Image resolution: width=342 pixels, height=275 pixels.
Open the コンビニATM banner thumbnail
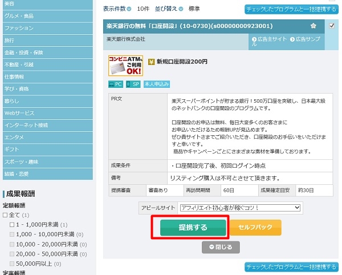pyautogui.click(x=125, y=66)
